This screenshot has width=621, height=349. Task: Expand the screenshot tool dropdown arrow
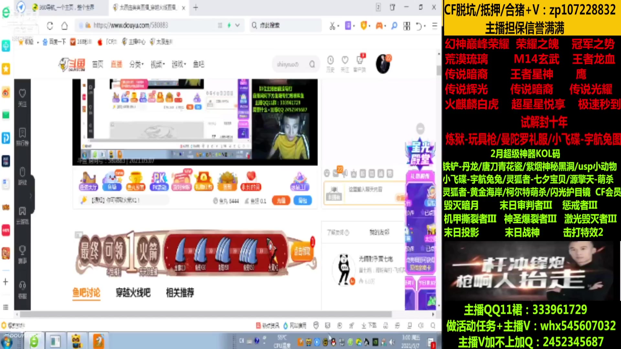pyautogui.click(x=338, y=26)
